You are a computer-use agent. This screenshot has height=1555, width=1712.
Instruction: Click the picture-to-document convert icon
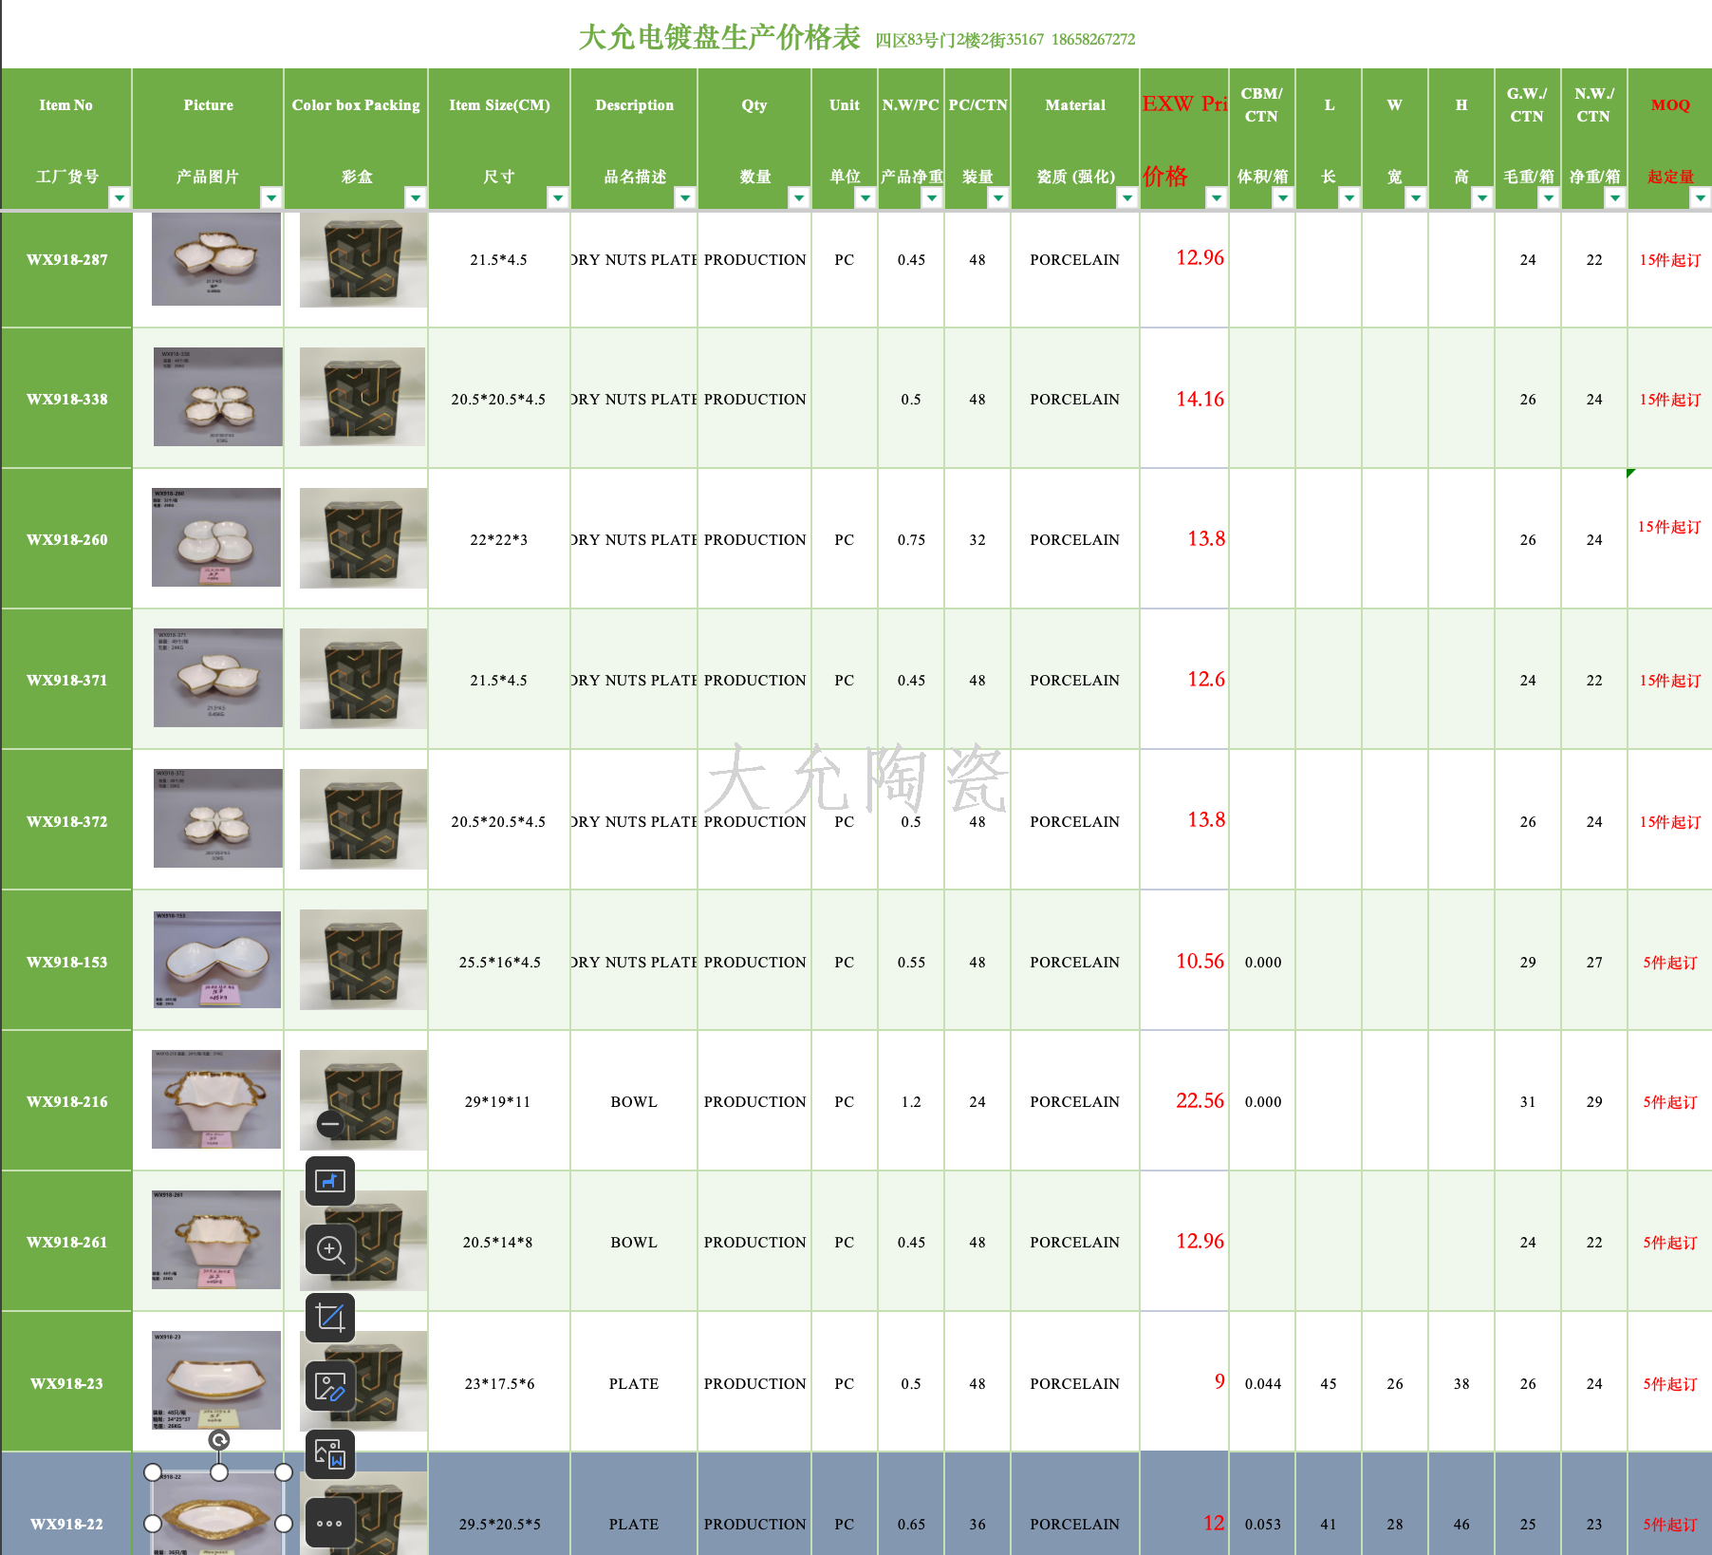pos(329,1454)
